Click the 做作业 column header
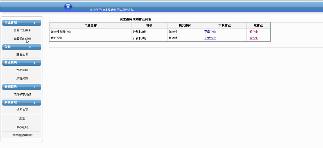Screen dimensions: 323x148 [258, 26]
